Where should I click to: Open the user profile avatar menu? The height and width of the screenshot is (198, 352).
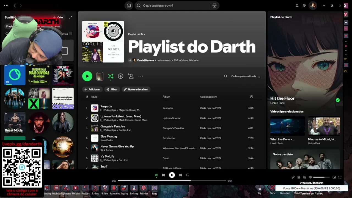313,5
